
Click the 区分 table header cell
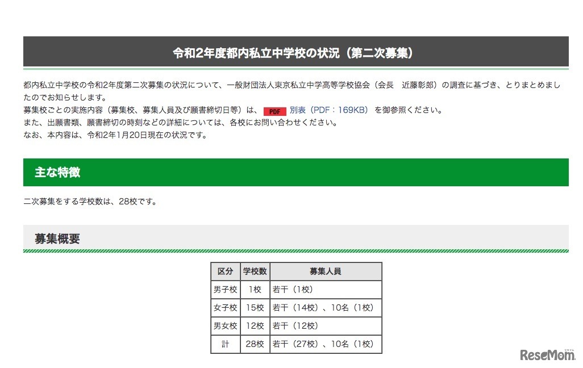pos(226,271)
